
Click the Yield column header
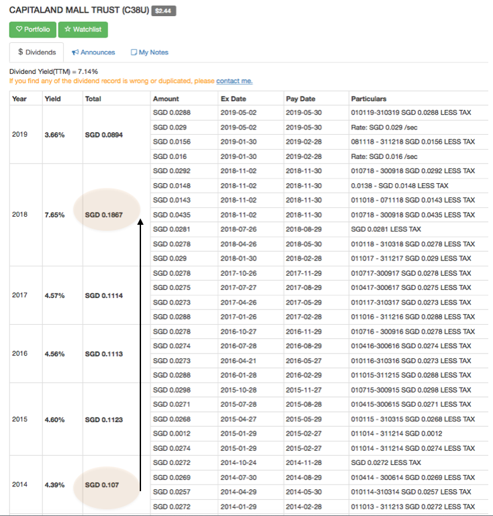(52, 99)
